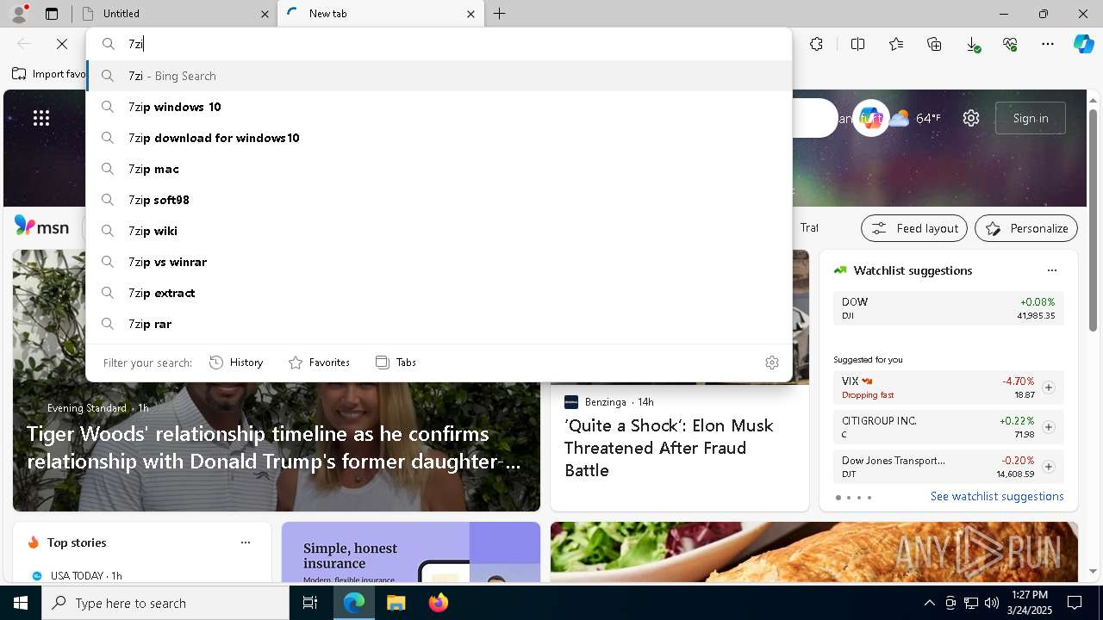This screenshot has width=1103, height=620.
Task: Open the volume tray icon
Action: pyautogui.click(x=992, y=603)
